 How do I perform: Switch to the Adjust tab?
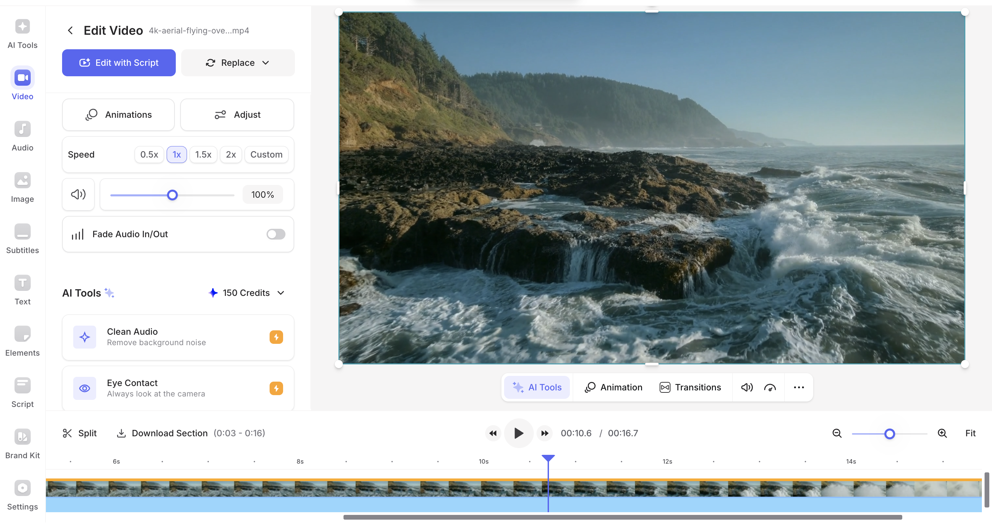(237, 114)
